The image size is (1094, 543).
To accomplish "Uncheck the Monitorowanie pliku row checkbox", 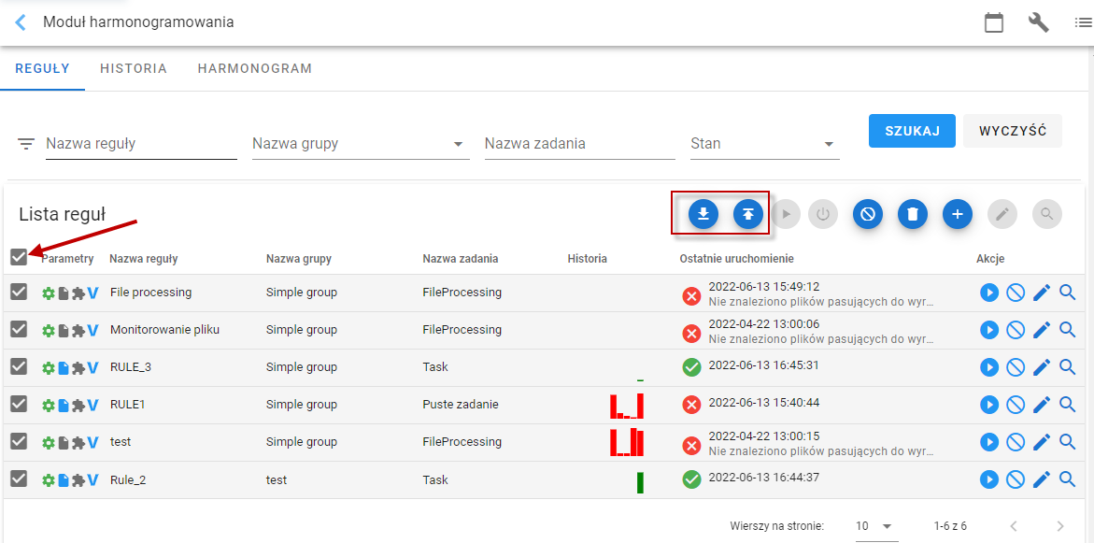I will click(x=19, y=329).
